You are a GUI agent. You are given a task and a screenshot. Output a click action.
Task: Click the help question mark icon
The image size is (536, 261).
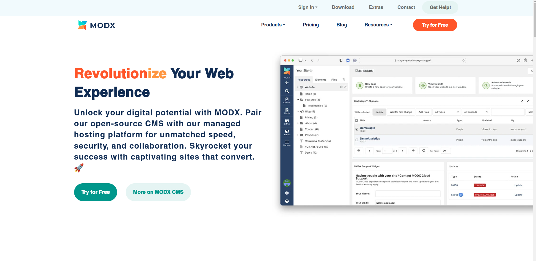(287, 201)
